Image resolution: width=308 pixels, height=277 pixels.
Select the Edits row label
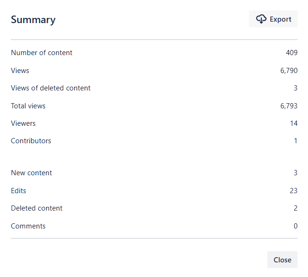pos(18,191)
